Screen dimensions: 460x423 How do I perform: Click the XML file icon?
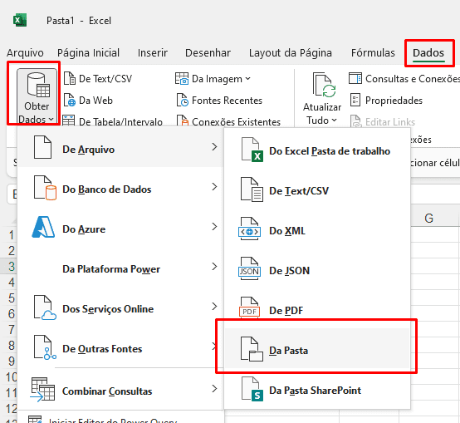point(249,229)
